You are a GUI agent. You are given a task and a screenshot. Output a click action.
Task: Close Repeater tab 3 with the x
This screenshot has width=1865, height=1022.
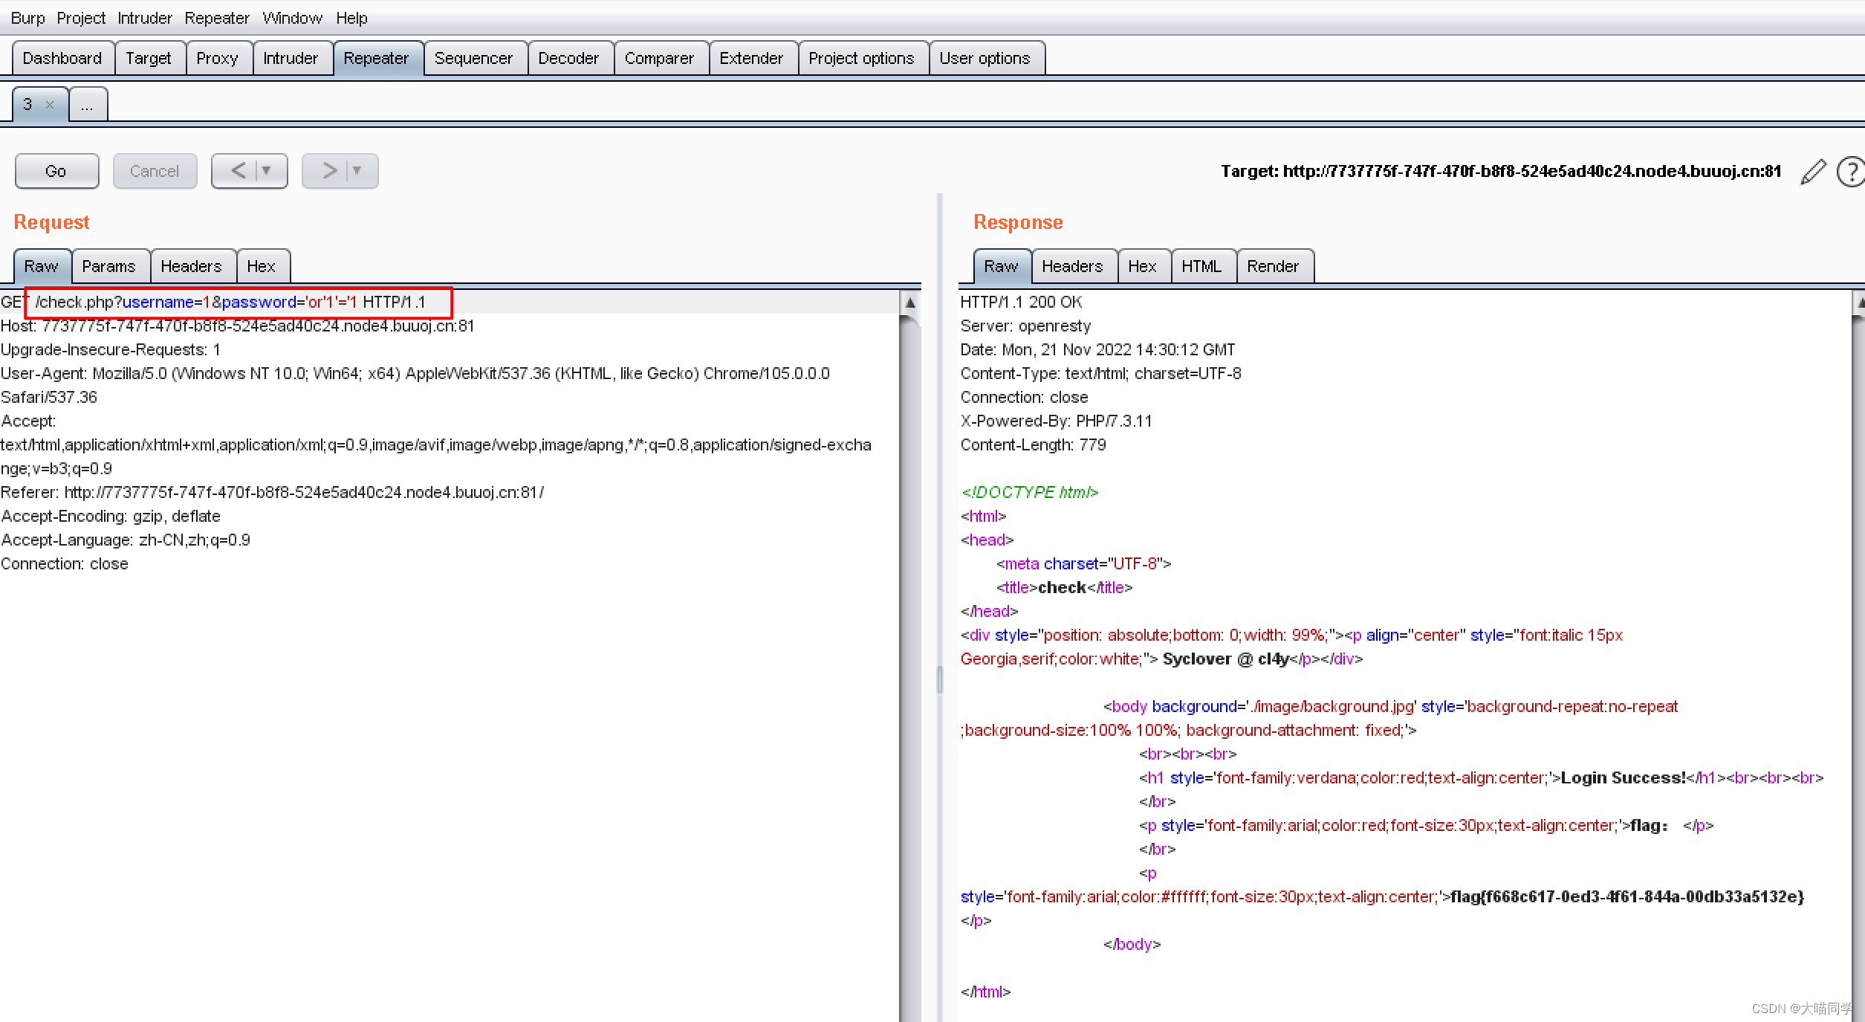(x=50, y=105)
